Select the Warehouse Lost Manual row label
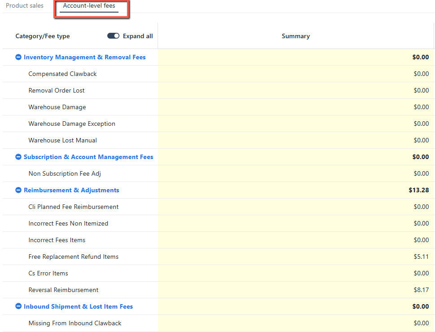 [x=63, y=141]
